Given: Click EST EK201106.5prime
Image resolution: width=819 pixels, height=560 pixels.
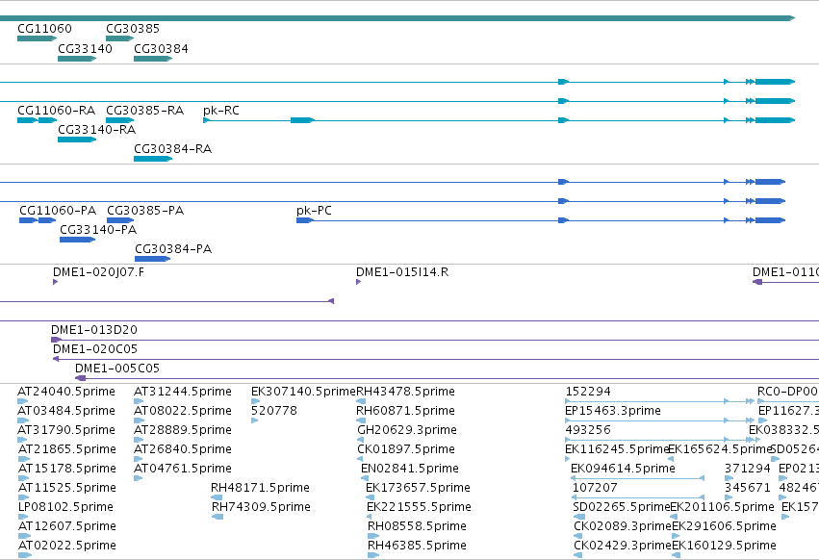Looking at the screenshot, I should 723,507.
